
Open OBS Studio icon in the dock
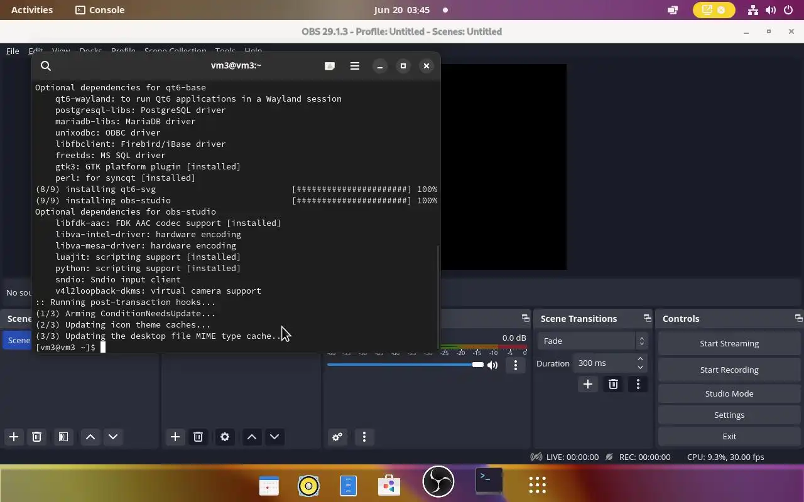438,483
